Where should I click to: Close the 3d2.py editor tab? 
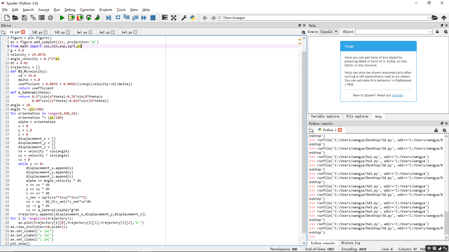click(x=45, y=32)
